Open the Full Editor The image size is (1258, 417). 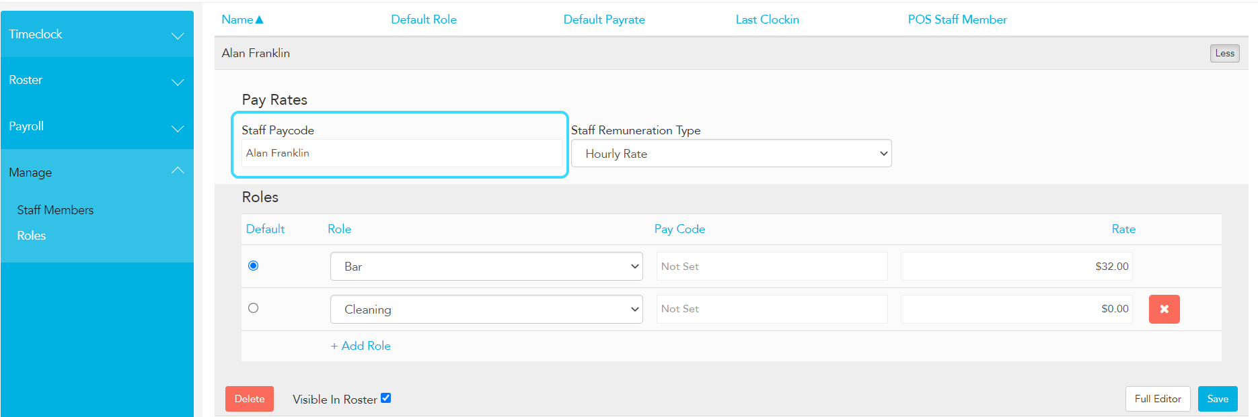click(x=1158, y=399)
